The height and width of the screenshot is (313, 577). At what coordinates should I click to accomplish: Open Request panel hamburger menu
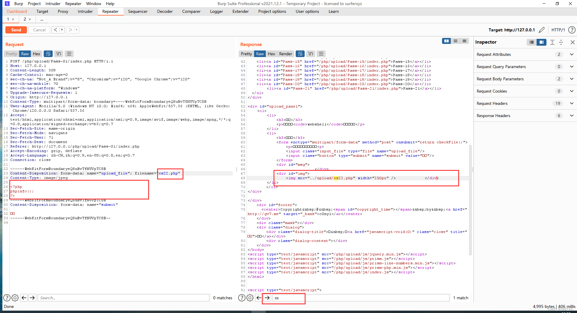pos(69,54)
